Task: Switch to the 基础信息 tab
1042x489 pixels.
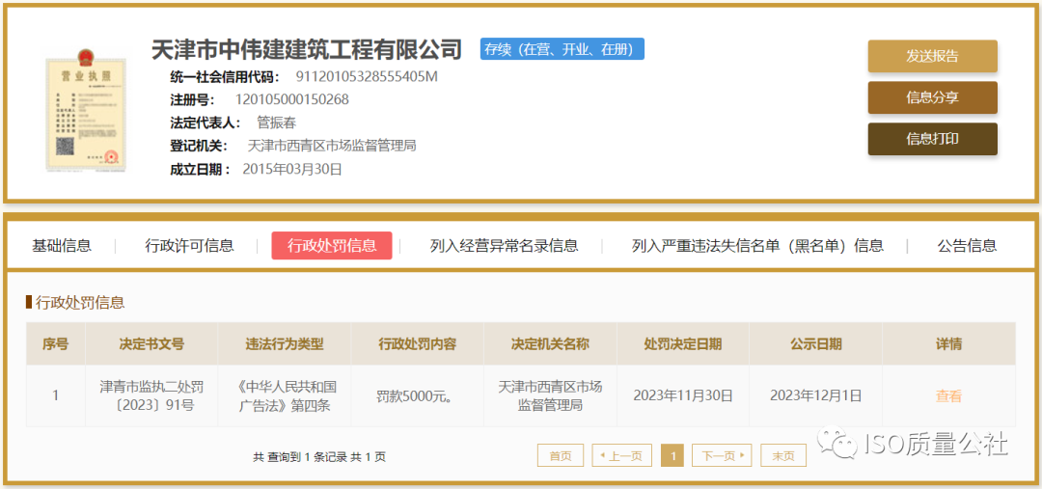Action: pos(61,245)
